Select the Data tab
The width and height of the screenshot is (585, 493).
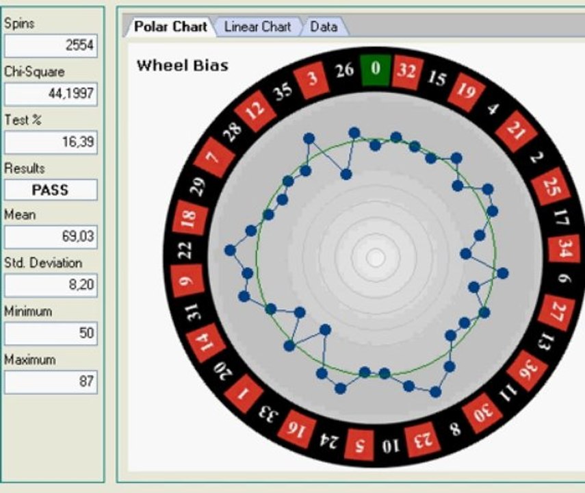pyautogui.click(x=324, y=27)
